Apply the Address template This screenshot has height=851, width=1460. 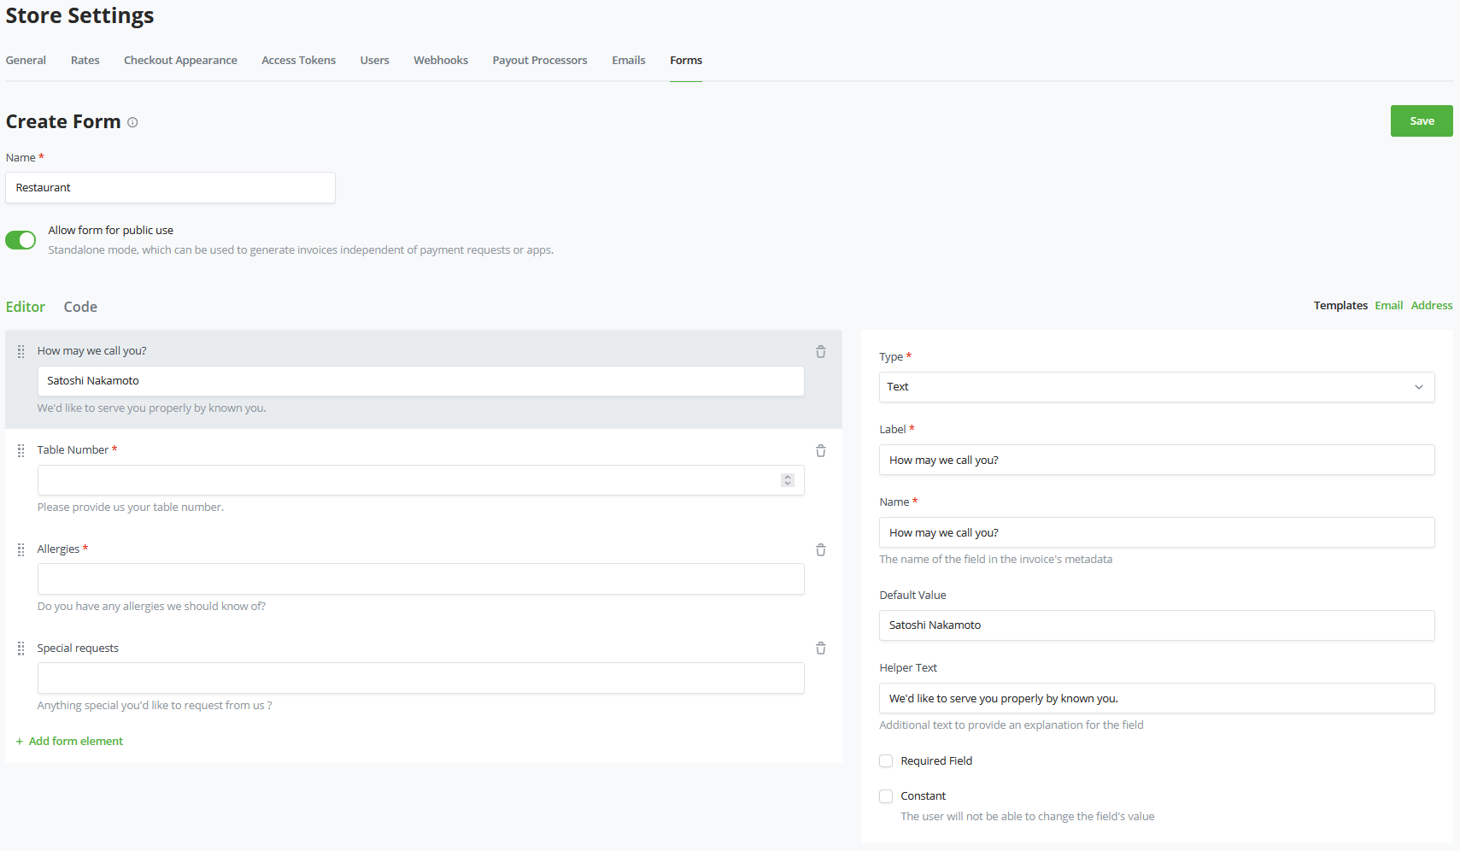click(1432, 306)
